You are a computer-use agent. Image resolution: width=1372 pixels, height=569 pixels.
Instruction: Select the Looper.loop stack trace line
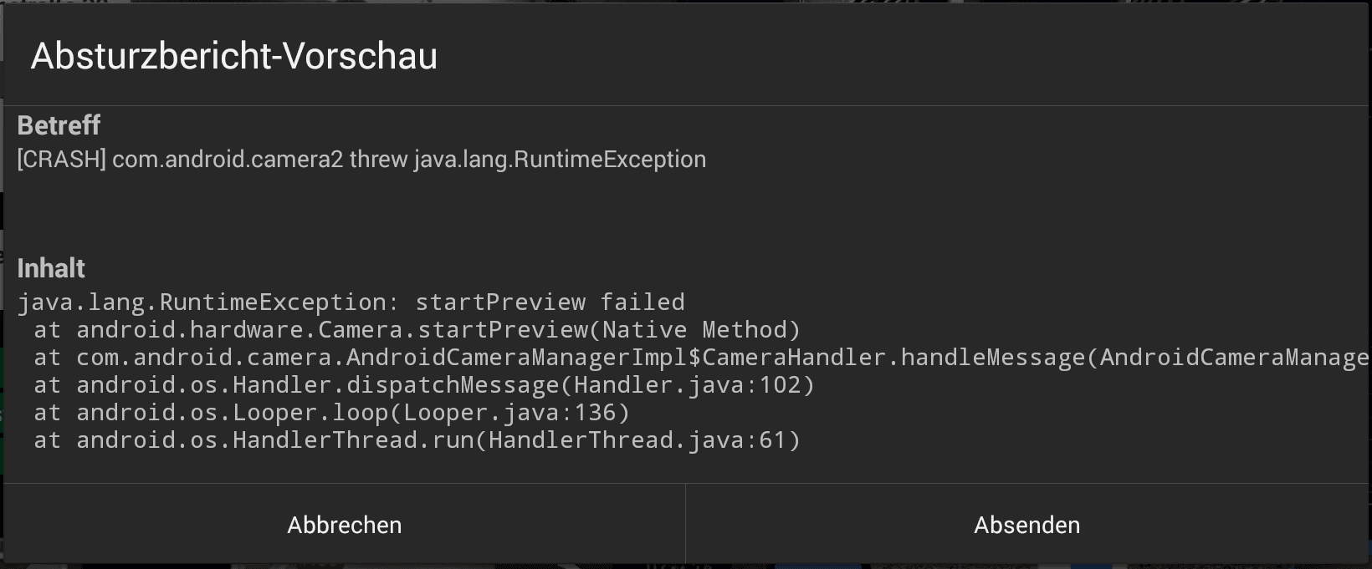click(x=331, y=413)
